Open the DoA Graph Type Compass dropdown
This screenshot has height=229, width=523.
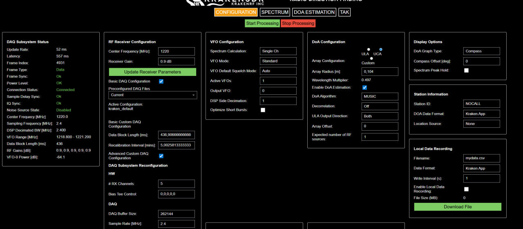tap(481, 51)
